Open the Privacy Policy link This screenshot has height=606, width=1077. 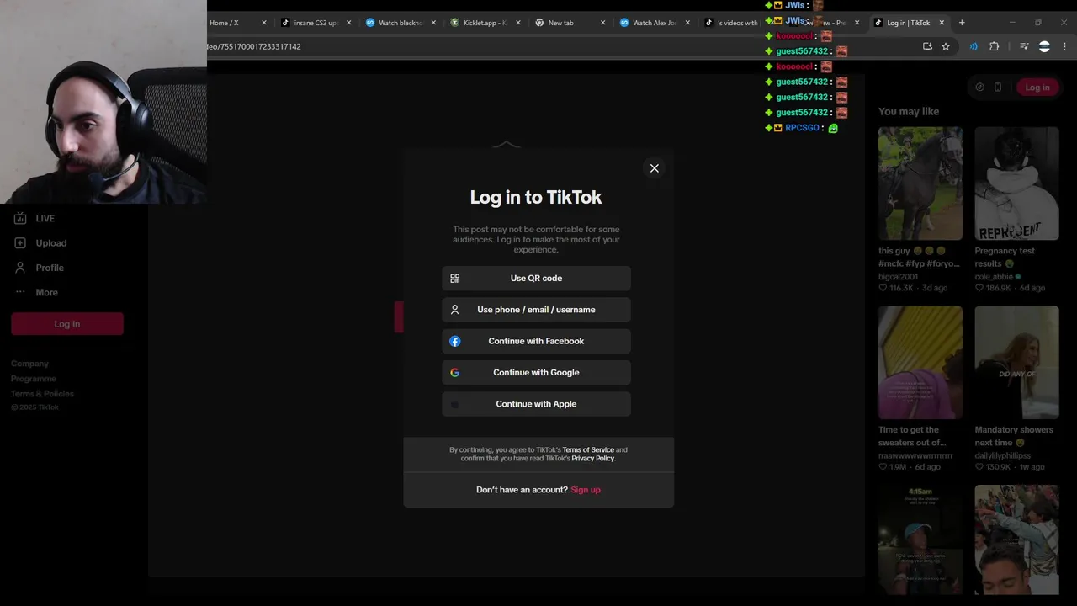(x=593, y=458)
